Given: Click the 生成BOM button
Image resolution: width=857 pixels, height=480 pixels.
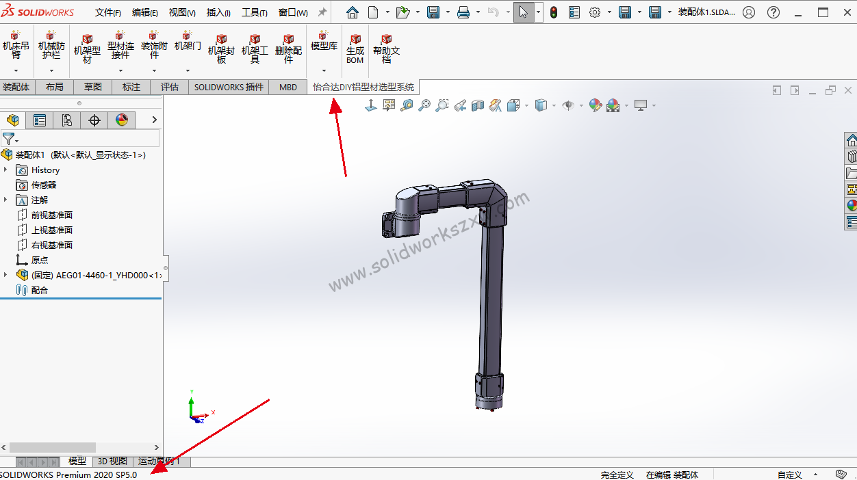Looking at the screenshot, I should pos(355,48).
